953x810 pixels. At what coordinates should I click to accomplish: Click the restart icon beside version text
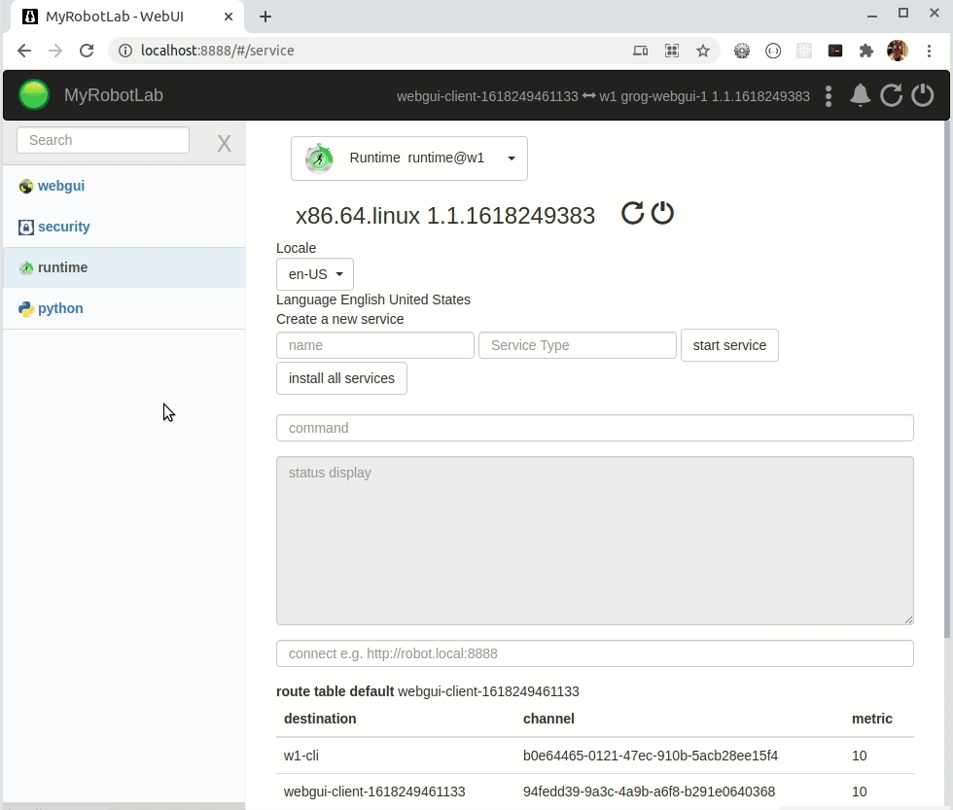point(632,214)
